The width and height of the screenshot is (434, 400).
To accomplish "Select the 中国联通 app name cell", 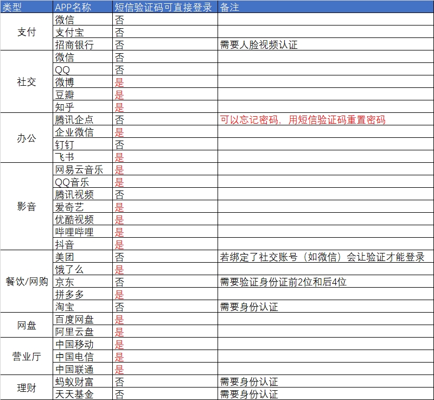I will [83, 369].
